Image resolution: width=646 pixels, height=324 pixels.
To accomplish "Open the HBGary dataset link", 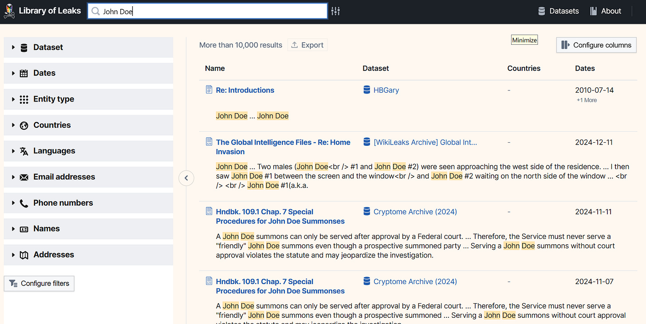I will (386, 90).
